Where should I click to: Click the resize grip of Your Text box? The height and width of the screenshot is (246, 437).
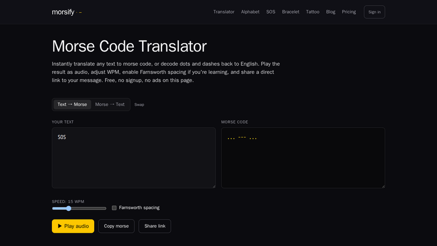click(214, 186)
